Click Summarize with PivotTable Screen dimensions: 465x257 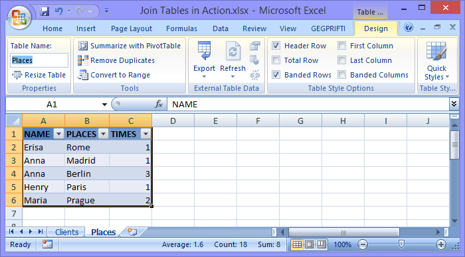(x=130, y=46)
